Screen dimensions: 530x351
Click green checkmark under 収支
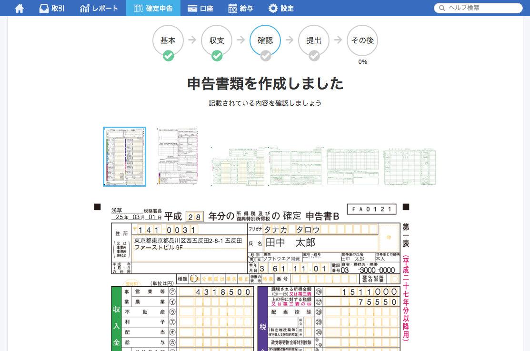(x=217, y=55)
